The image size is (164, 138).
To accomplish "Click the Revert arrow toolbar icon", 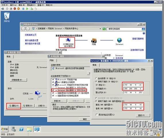I will point(36,9).
